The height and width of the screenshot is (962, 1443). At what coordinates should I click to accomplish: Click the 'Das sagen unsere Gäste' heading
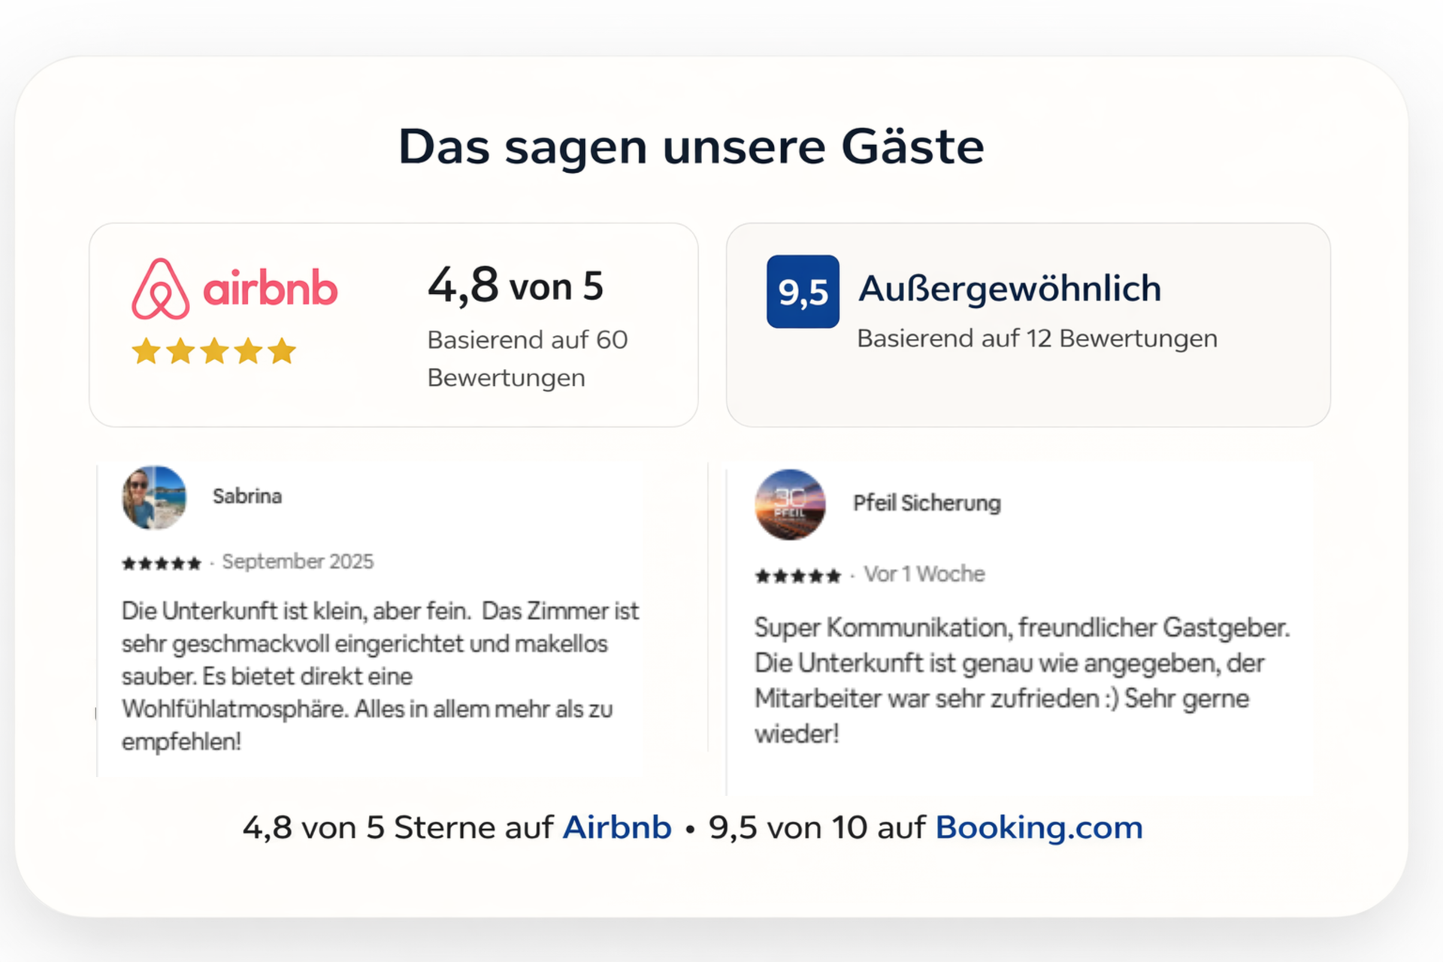click(691, 146)
